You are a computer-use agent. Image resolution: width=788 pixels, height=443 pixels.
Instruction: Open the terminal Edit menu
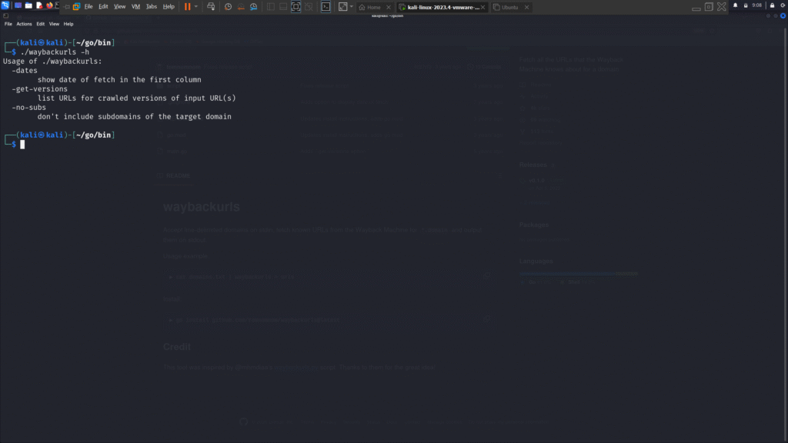point(40,24)
